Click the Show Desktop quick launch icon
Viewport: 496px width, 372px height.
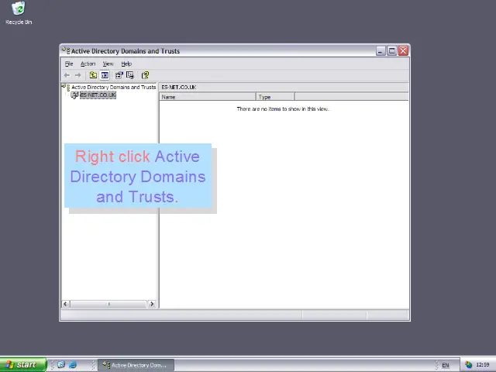click(61, 365)
